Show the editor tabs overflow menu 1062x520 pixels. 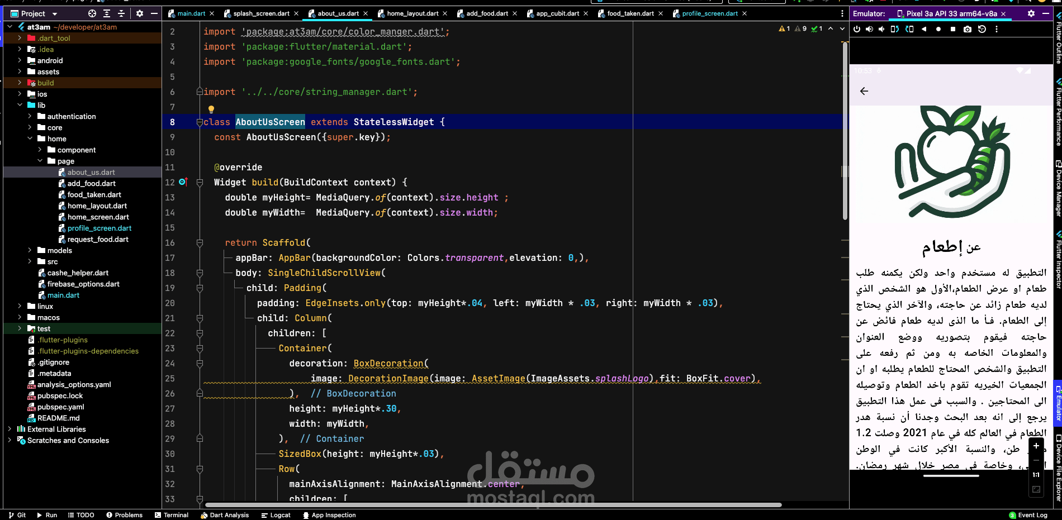click(842, 13)
